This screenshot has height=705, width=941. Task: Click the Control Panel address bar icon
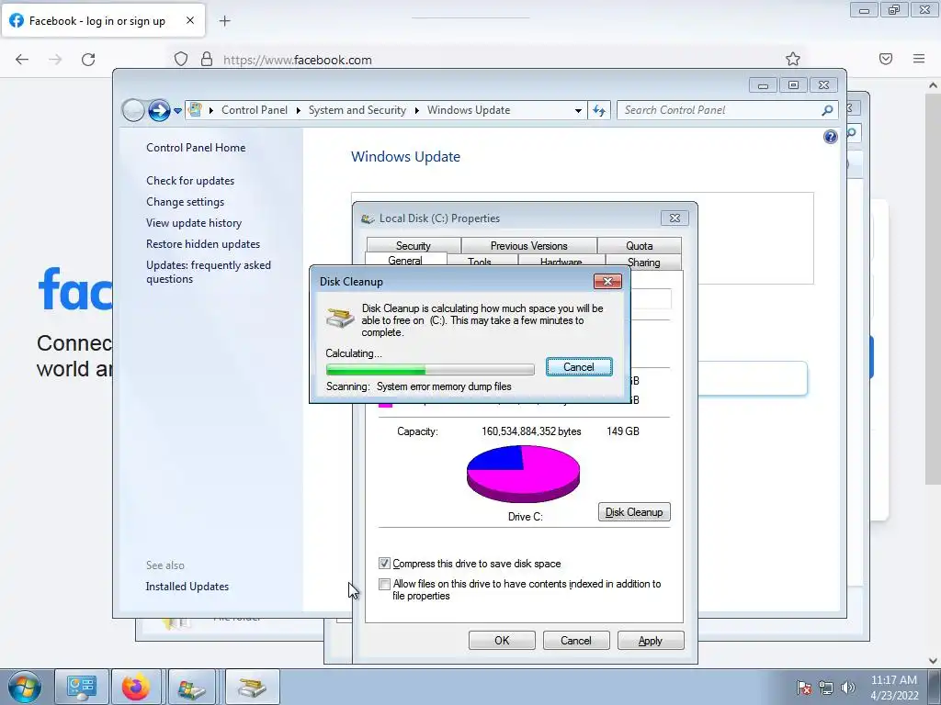pos(195,110)
